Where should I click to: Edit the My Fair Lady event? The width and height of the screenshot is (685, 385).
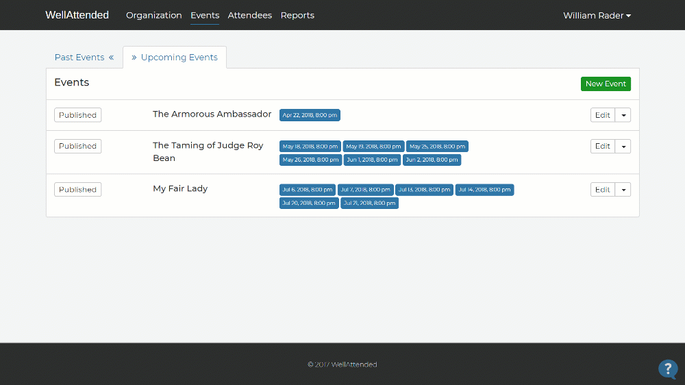[602, 189]
